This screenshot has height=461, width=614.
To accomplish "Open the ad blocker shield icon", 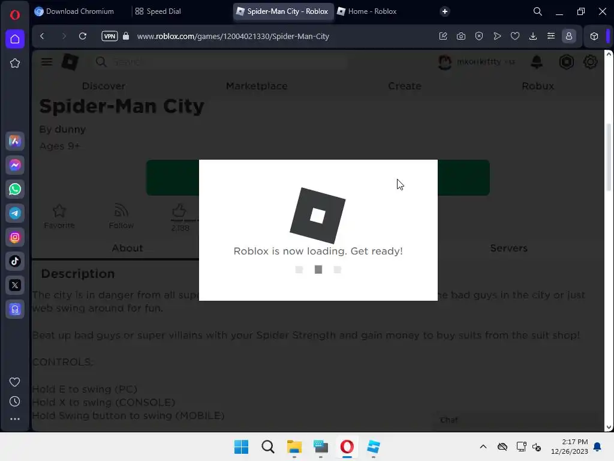I will click(x=479, y=36).
